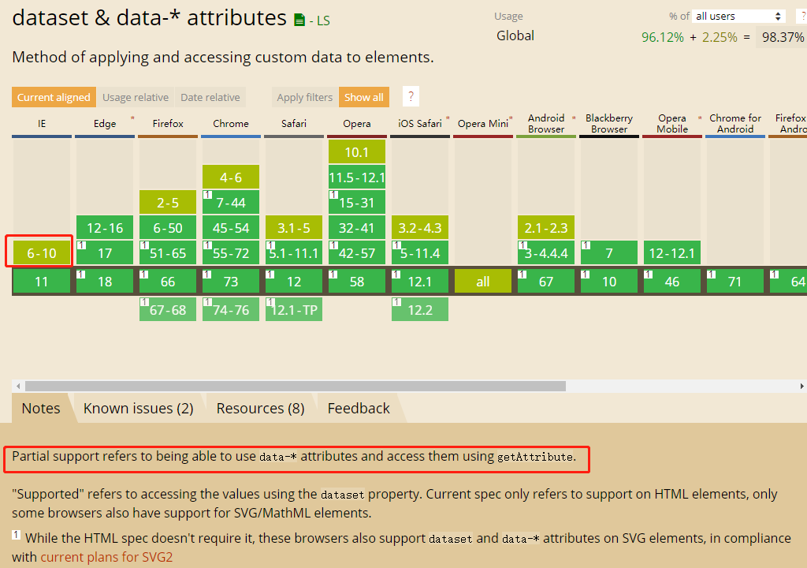Image resolution: width=807 pixels, height=568 pixels.
Task: Click the Android Browser 2.1-2.3 cell
Action: [546, 228]
